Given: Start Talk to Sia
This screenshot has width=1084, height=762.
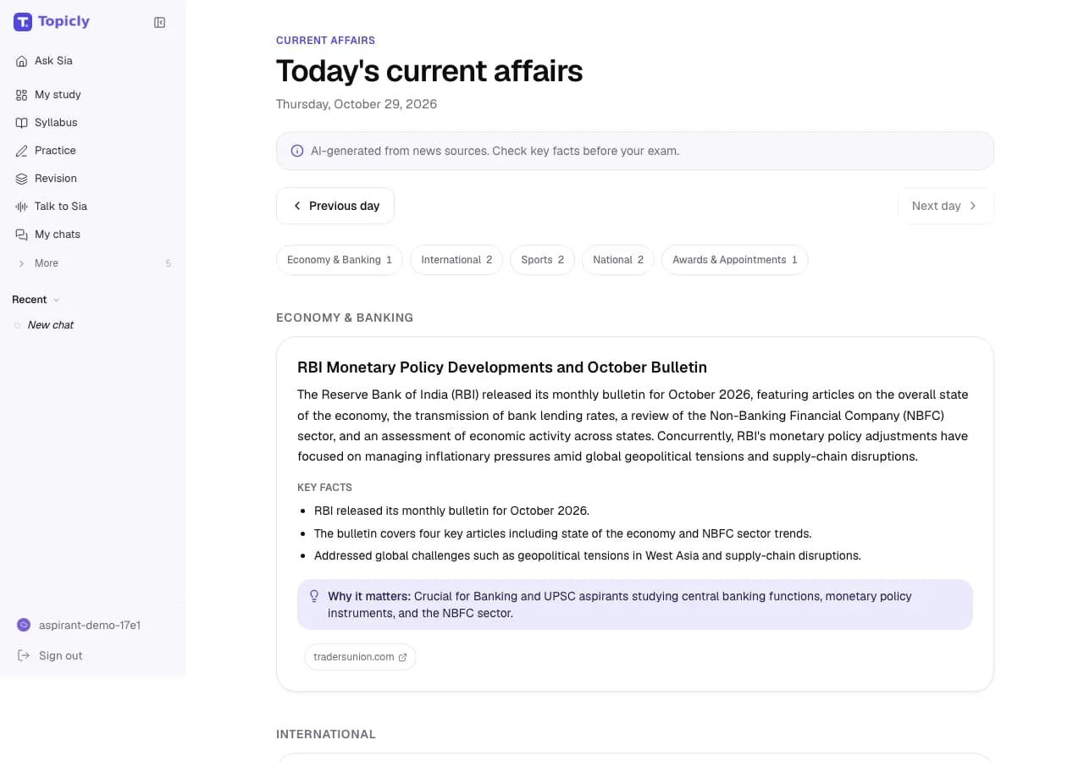Looking at the screenshot, I should click(x=92, y=207).
